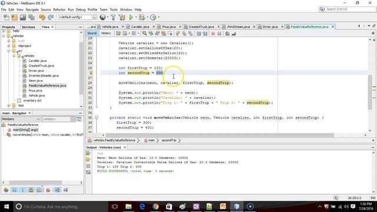Run Project with the green play icon
Image resolution: width=377 pixels, height=212 pixels.
[131, 17]
